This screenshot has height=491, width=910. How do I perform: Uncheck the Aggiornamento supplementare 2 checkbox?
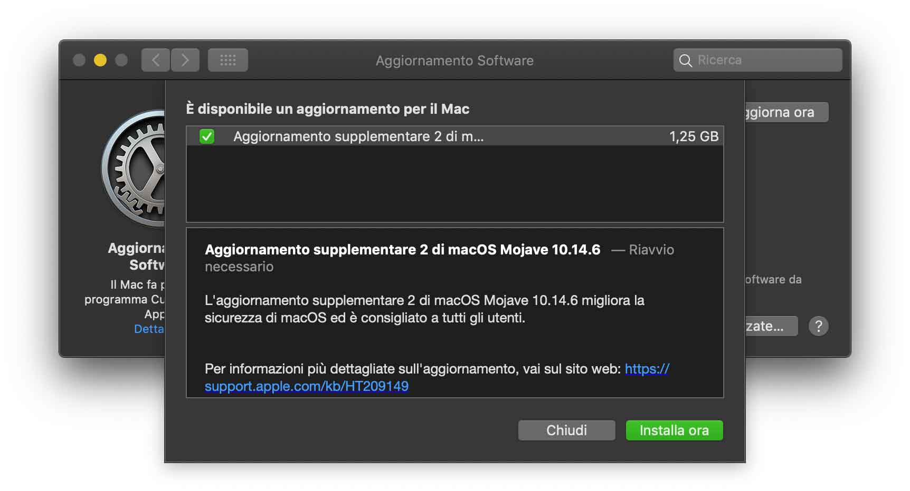(207, 136)
